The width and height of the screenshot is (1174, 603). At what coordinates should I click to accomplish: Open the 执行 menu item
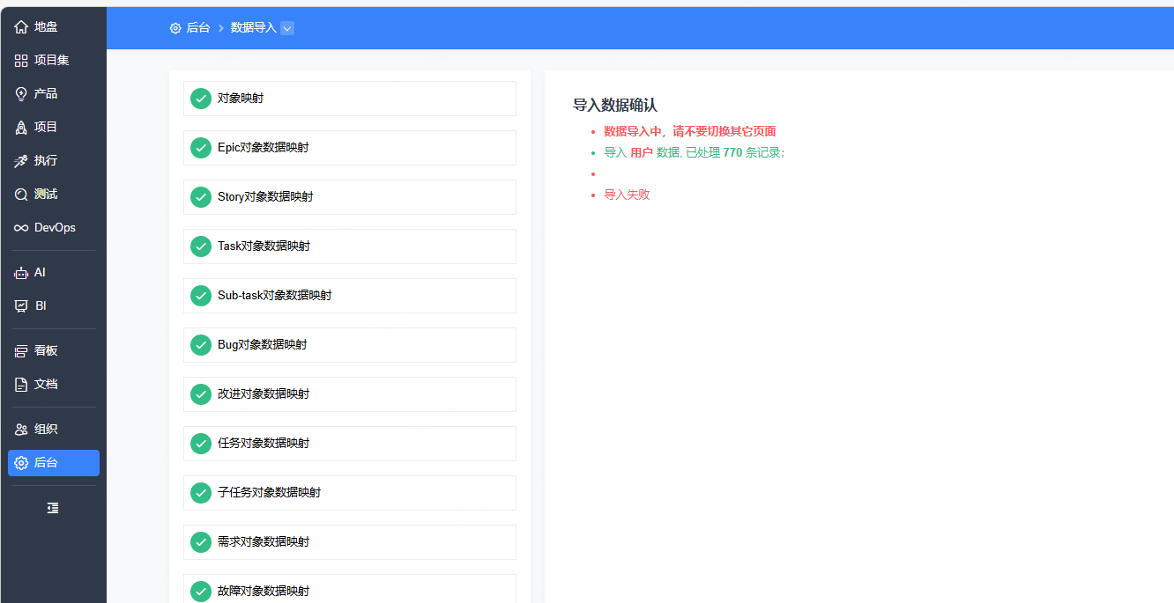pyautogui.click(x=54, y=161)
